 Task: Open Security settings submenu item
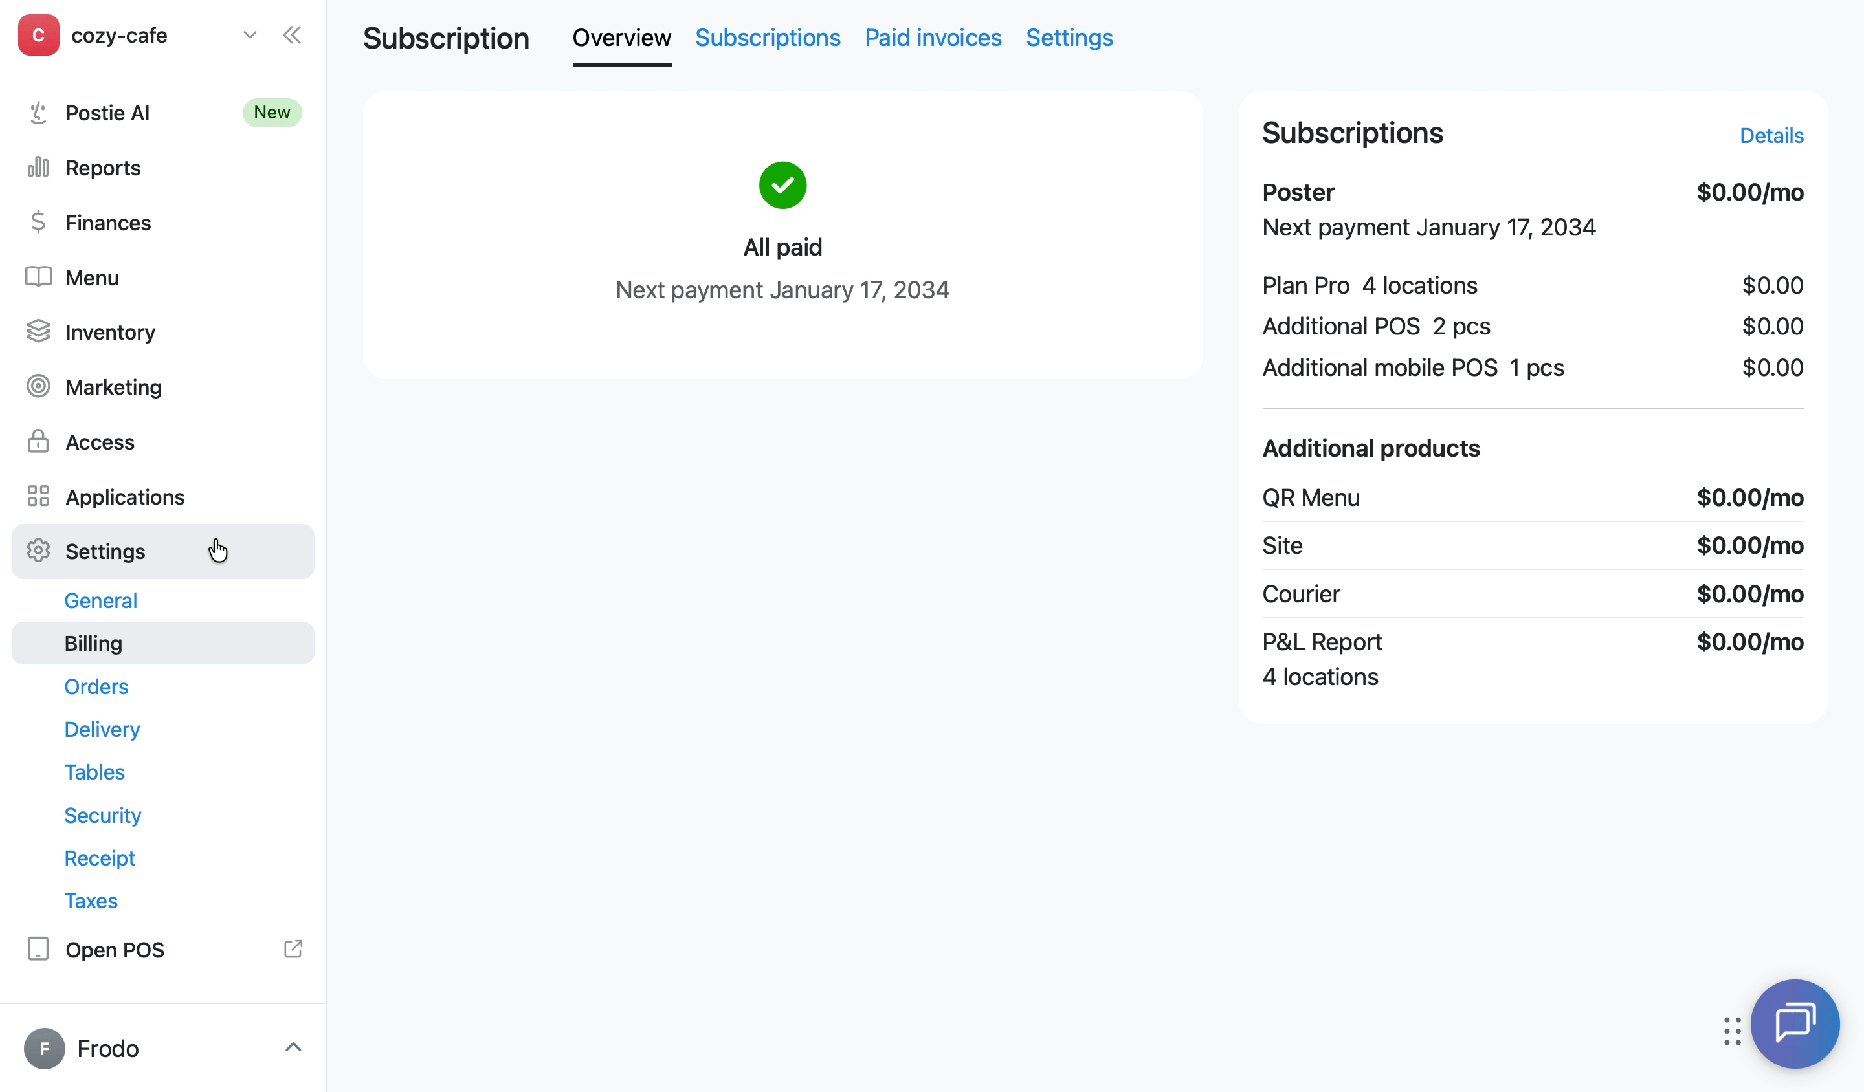tap(103, 814)
